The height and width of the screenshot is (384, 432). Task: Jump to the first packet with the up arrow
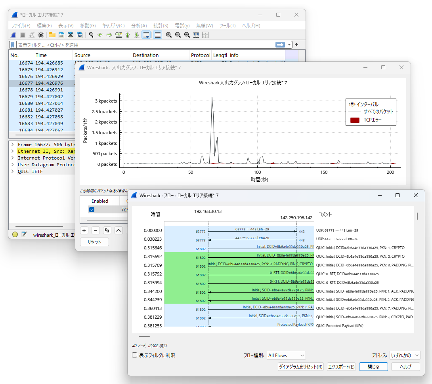(x=128, y=35)
